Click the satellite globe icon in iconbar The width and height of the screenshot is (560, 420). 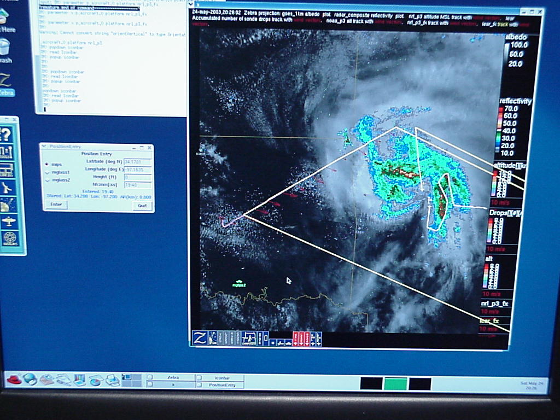pyautogui.click(x=8, y=205)
